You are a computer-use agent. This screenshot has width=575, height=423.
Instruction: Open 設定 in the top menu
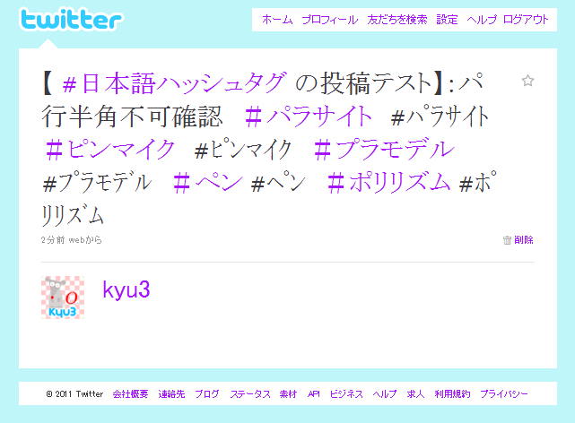coord(447,20)
